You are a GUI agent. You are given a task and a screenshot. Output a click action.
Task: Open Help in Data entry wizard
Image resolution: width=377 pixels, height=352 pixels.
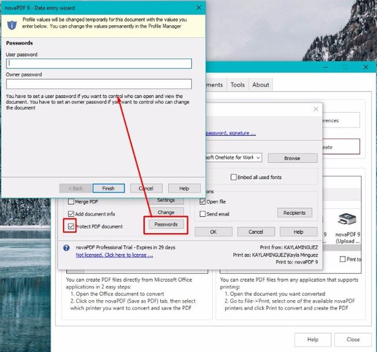[x=184, y=189]
